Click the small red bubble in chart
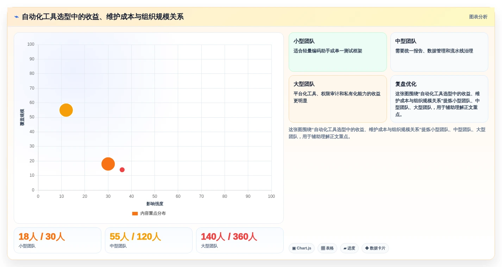502x267 pixels. [x=122, y=170]
